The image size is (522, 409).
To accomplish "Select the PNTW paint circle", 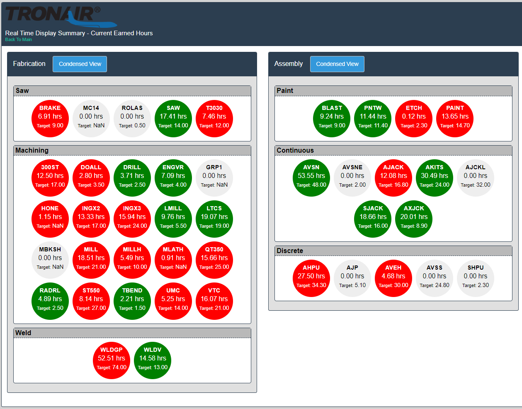I will point(373,119).
